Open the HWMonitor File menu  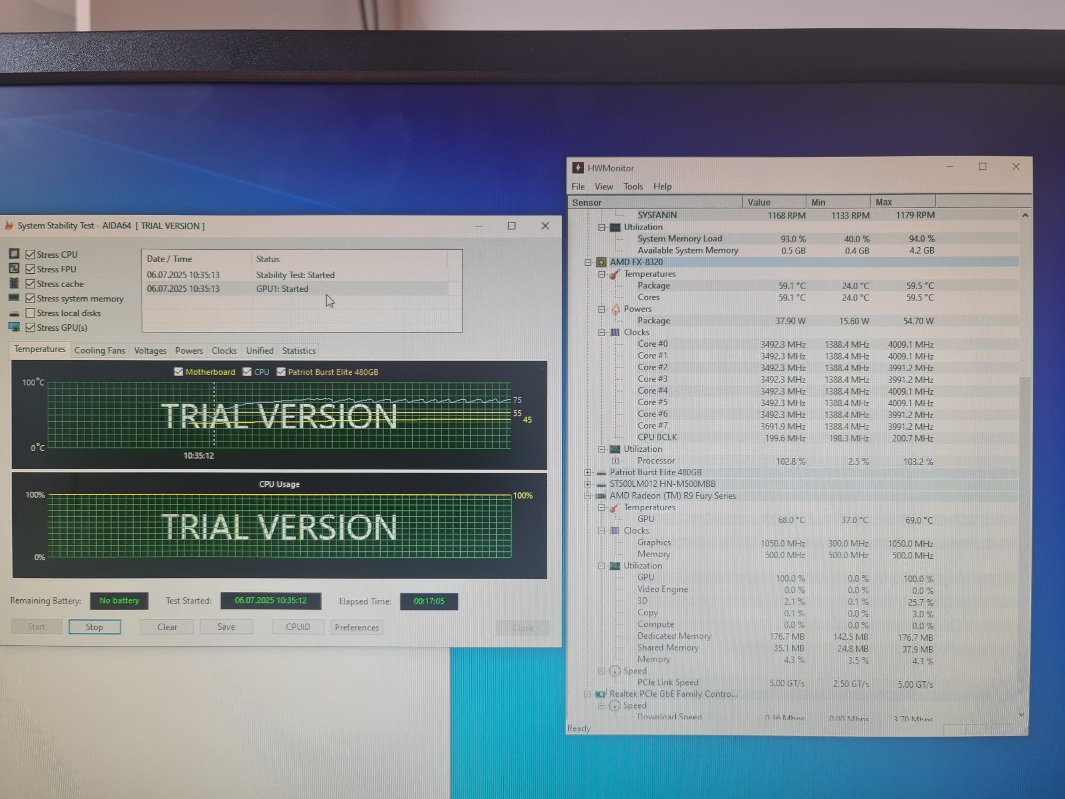pyautogui.click(x=578, y=186)
